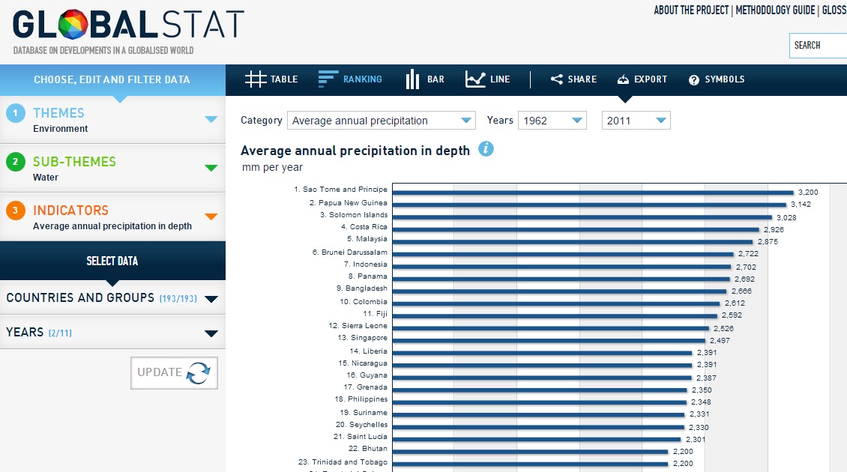Viewport: 847px width, 472px height.
Task: Select '15. Nicaragua' label
Action: point(363,363)
